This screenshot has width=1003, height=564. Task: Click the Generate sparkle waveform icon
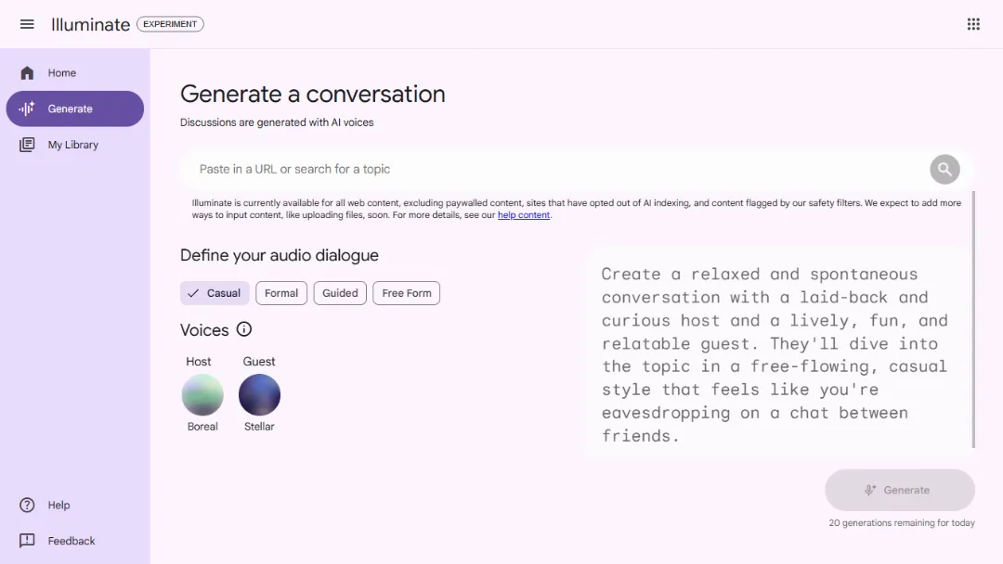[x=27, y=109]
